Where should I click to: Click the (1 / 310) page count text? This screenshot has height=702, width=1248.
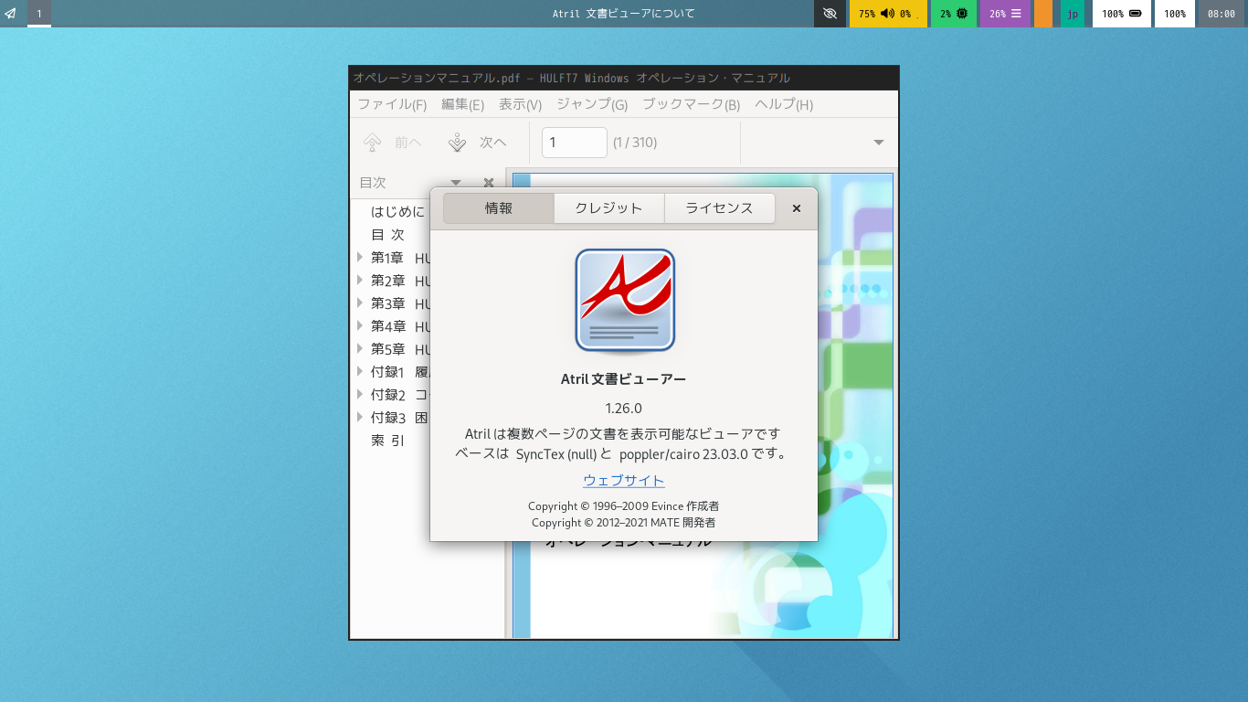tap(635, 143)
